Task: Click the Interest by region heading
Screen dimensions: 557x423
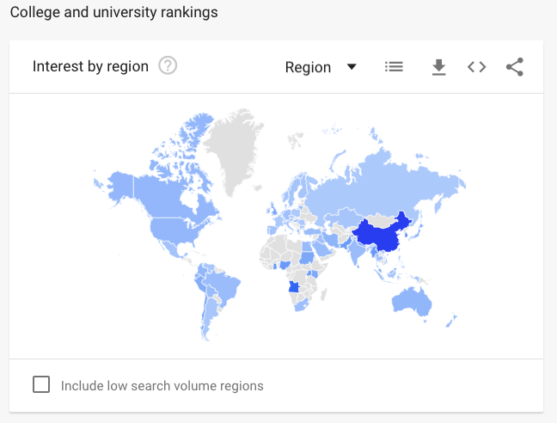Action: click(x=90, y=66)
